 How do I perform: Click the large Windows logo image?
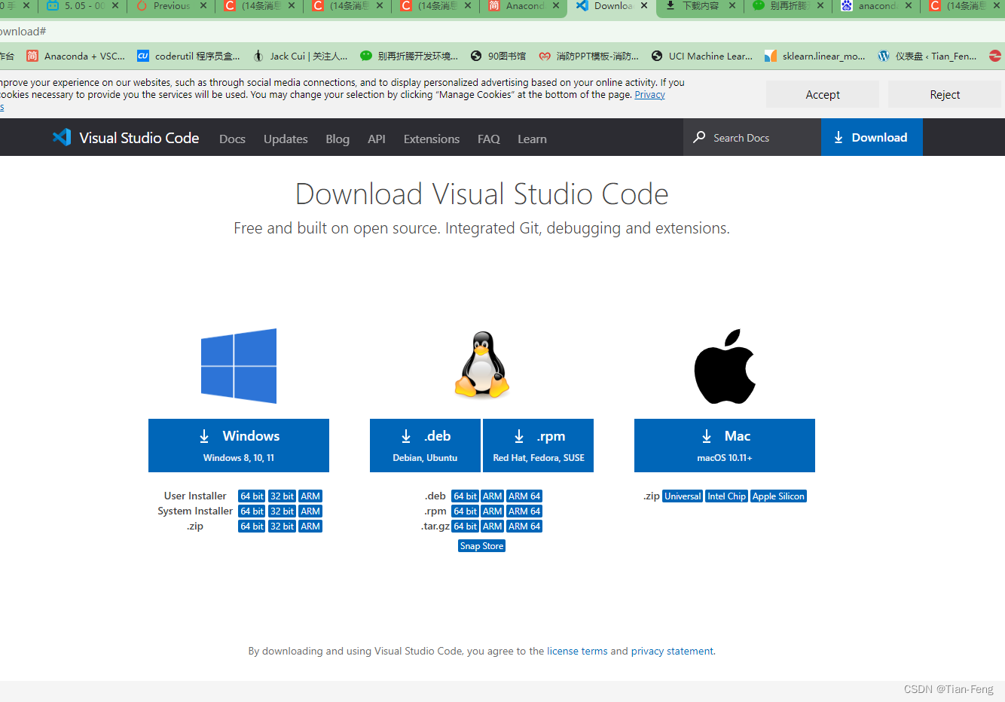click(239, 366)
